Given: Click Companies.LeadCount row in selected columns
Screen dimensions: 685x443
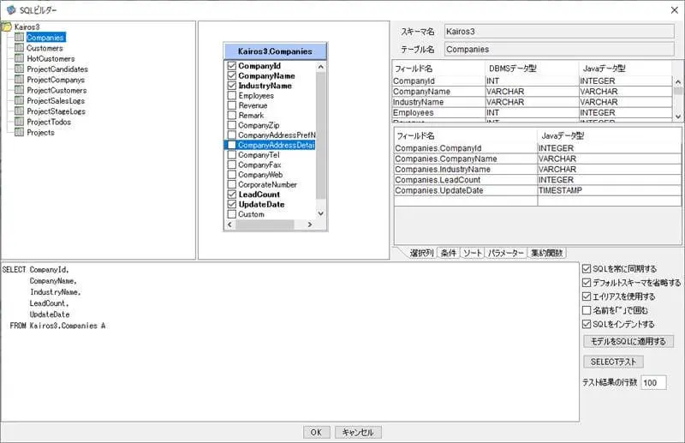Looking at the screenshot, I should coord(538,180).
